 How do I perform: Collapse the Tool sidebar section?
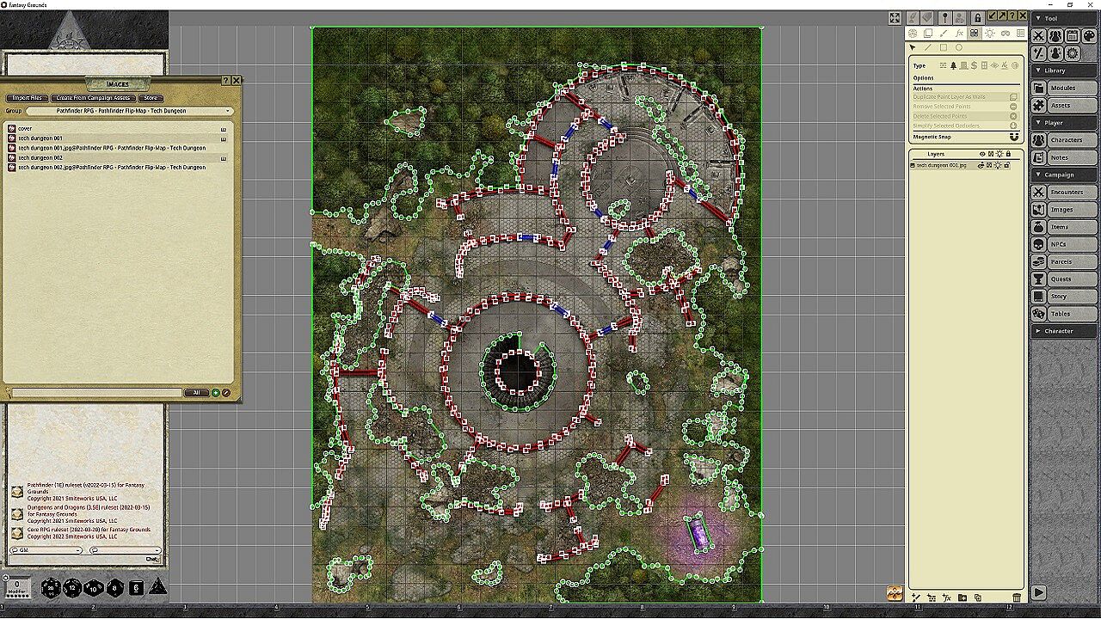tap(1064, 18)
